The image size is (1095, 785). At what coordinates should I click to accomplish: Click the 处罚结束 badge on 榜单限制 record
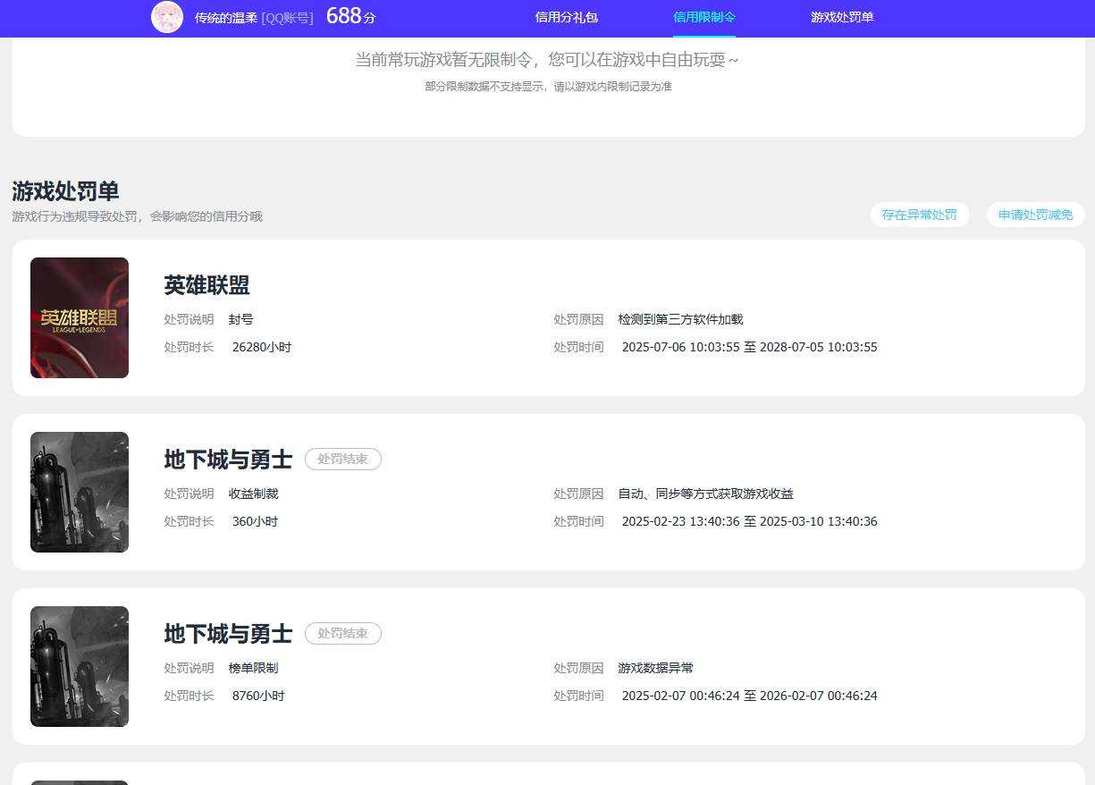pyautogui.click(x=343, y=633)
